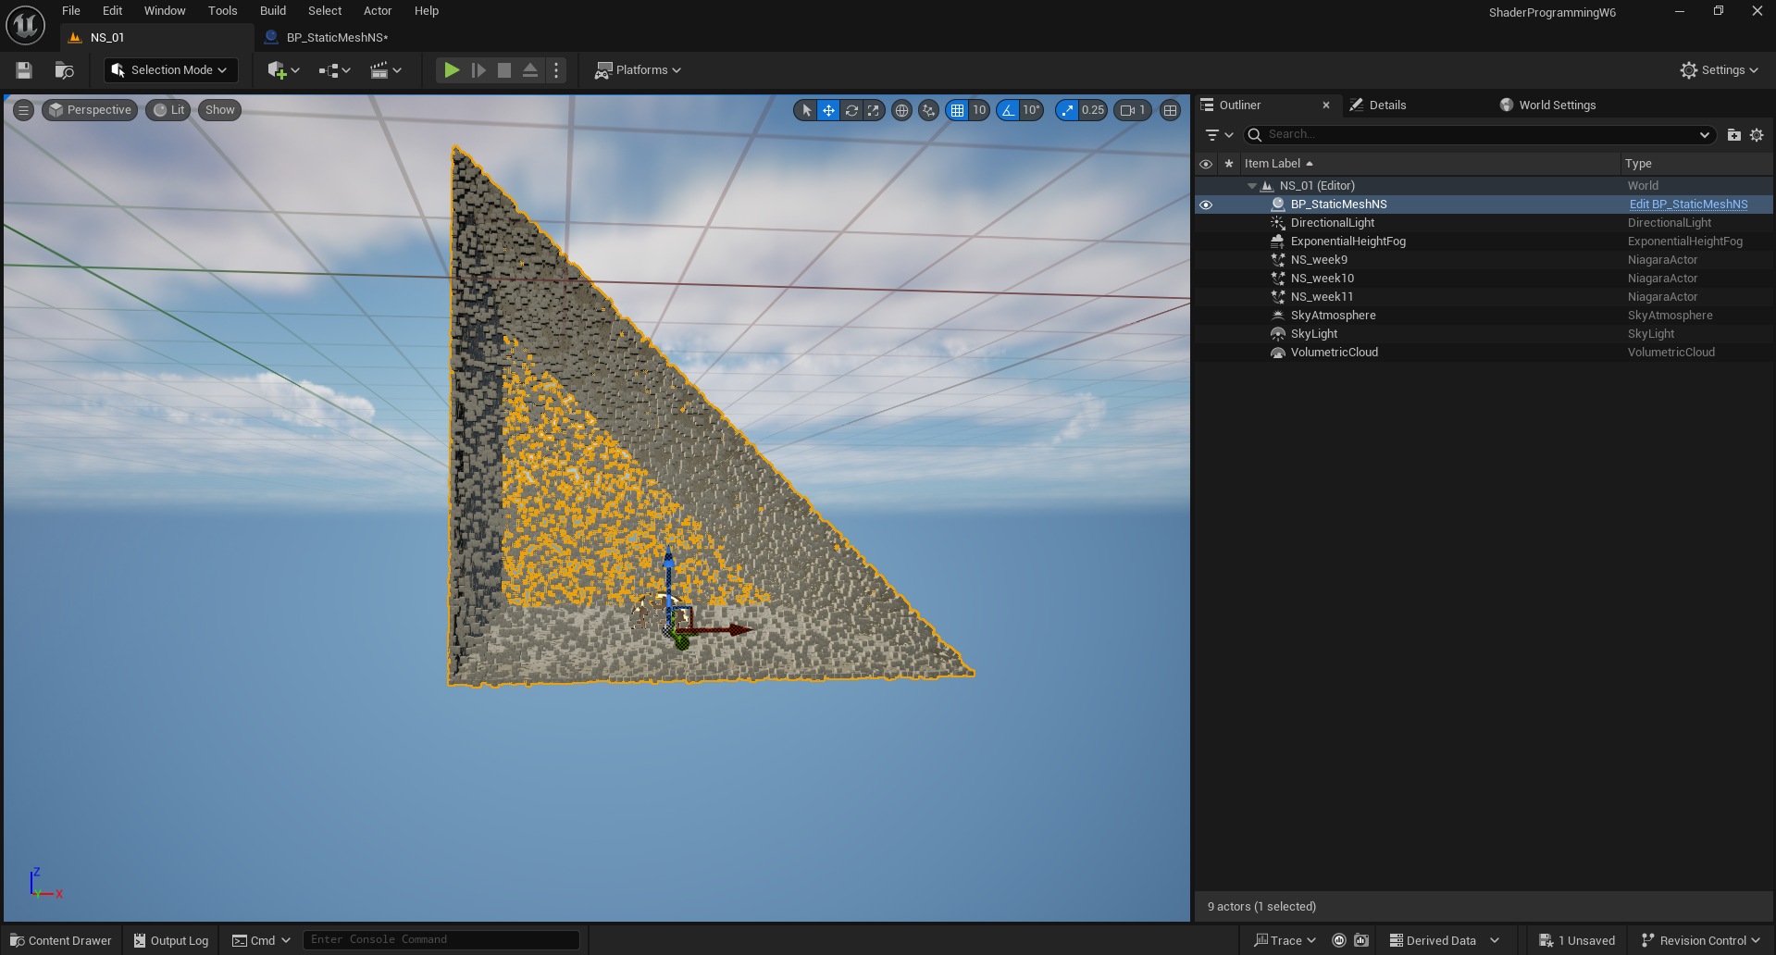Select SkyAtmosphere in the Outliner

1484,316
